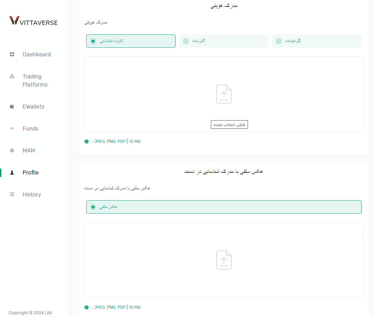Select the عکس سلفی radio option
Screen dimensions: 374x316
coord(224,207)
